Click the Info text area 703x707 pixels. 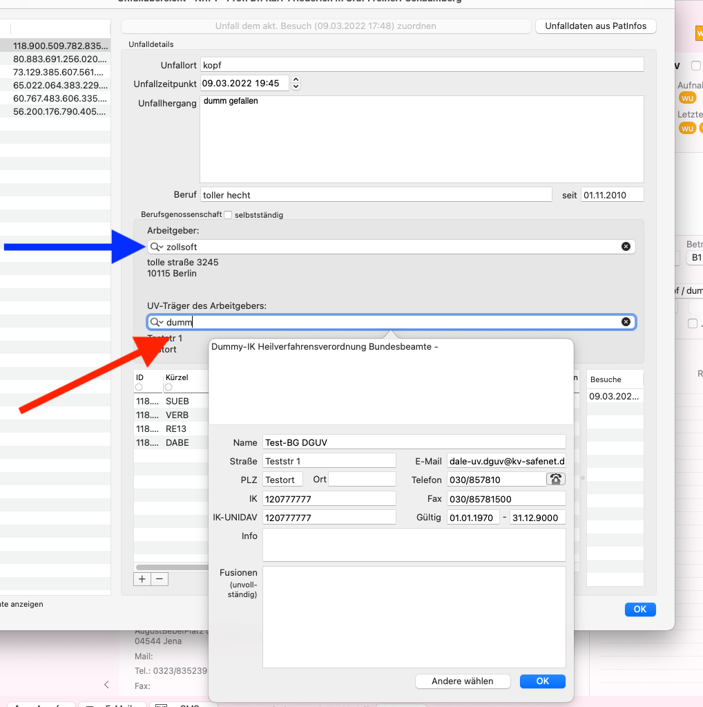pos(414,545)
